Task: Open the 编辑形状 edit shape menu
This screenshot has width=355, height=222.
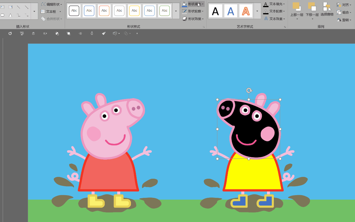Action: tap(51, 4)
